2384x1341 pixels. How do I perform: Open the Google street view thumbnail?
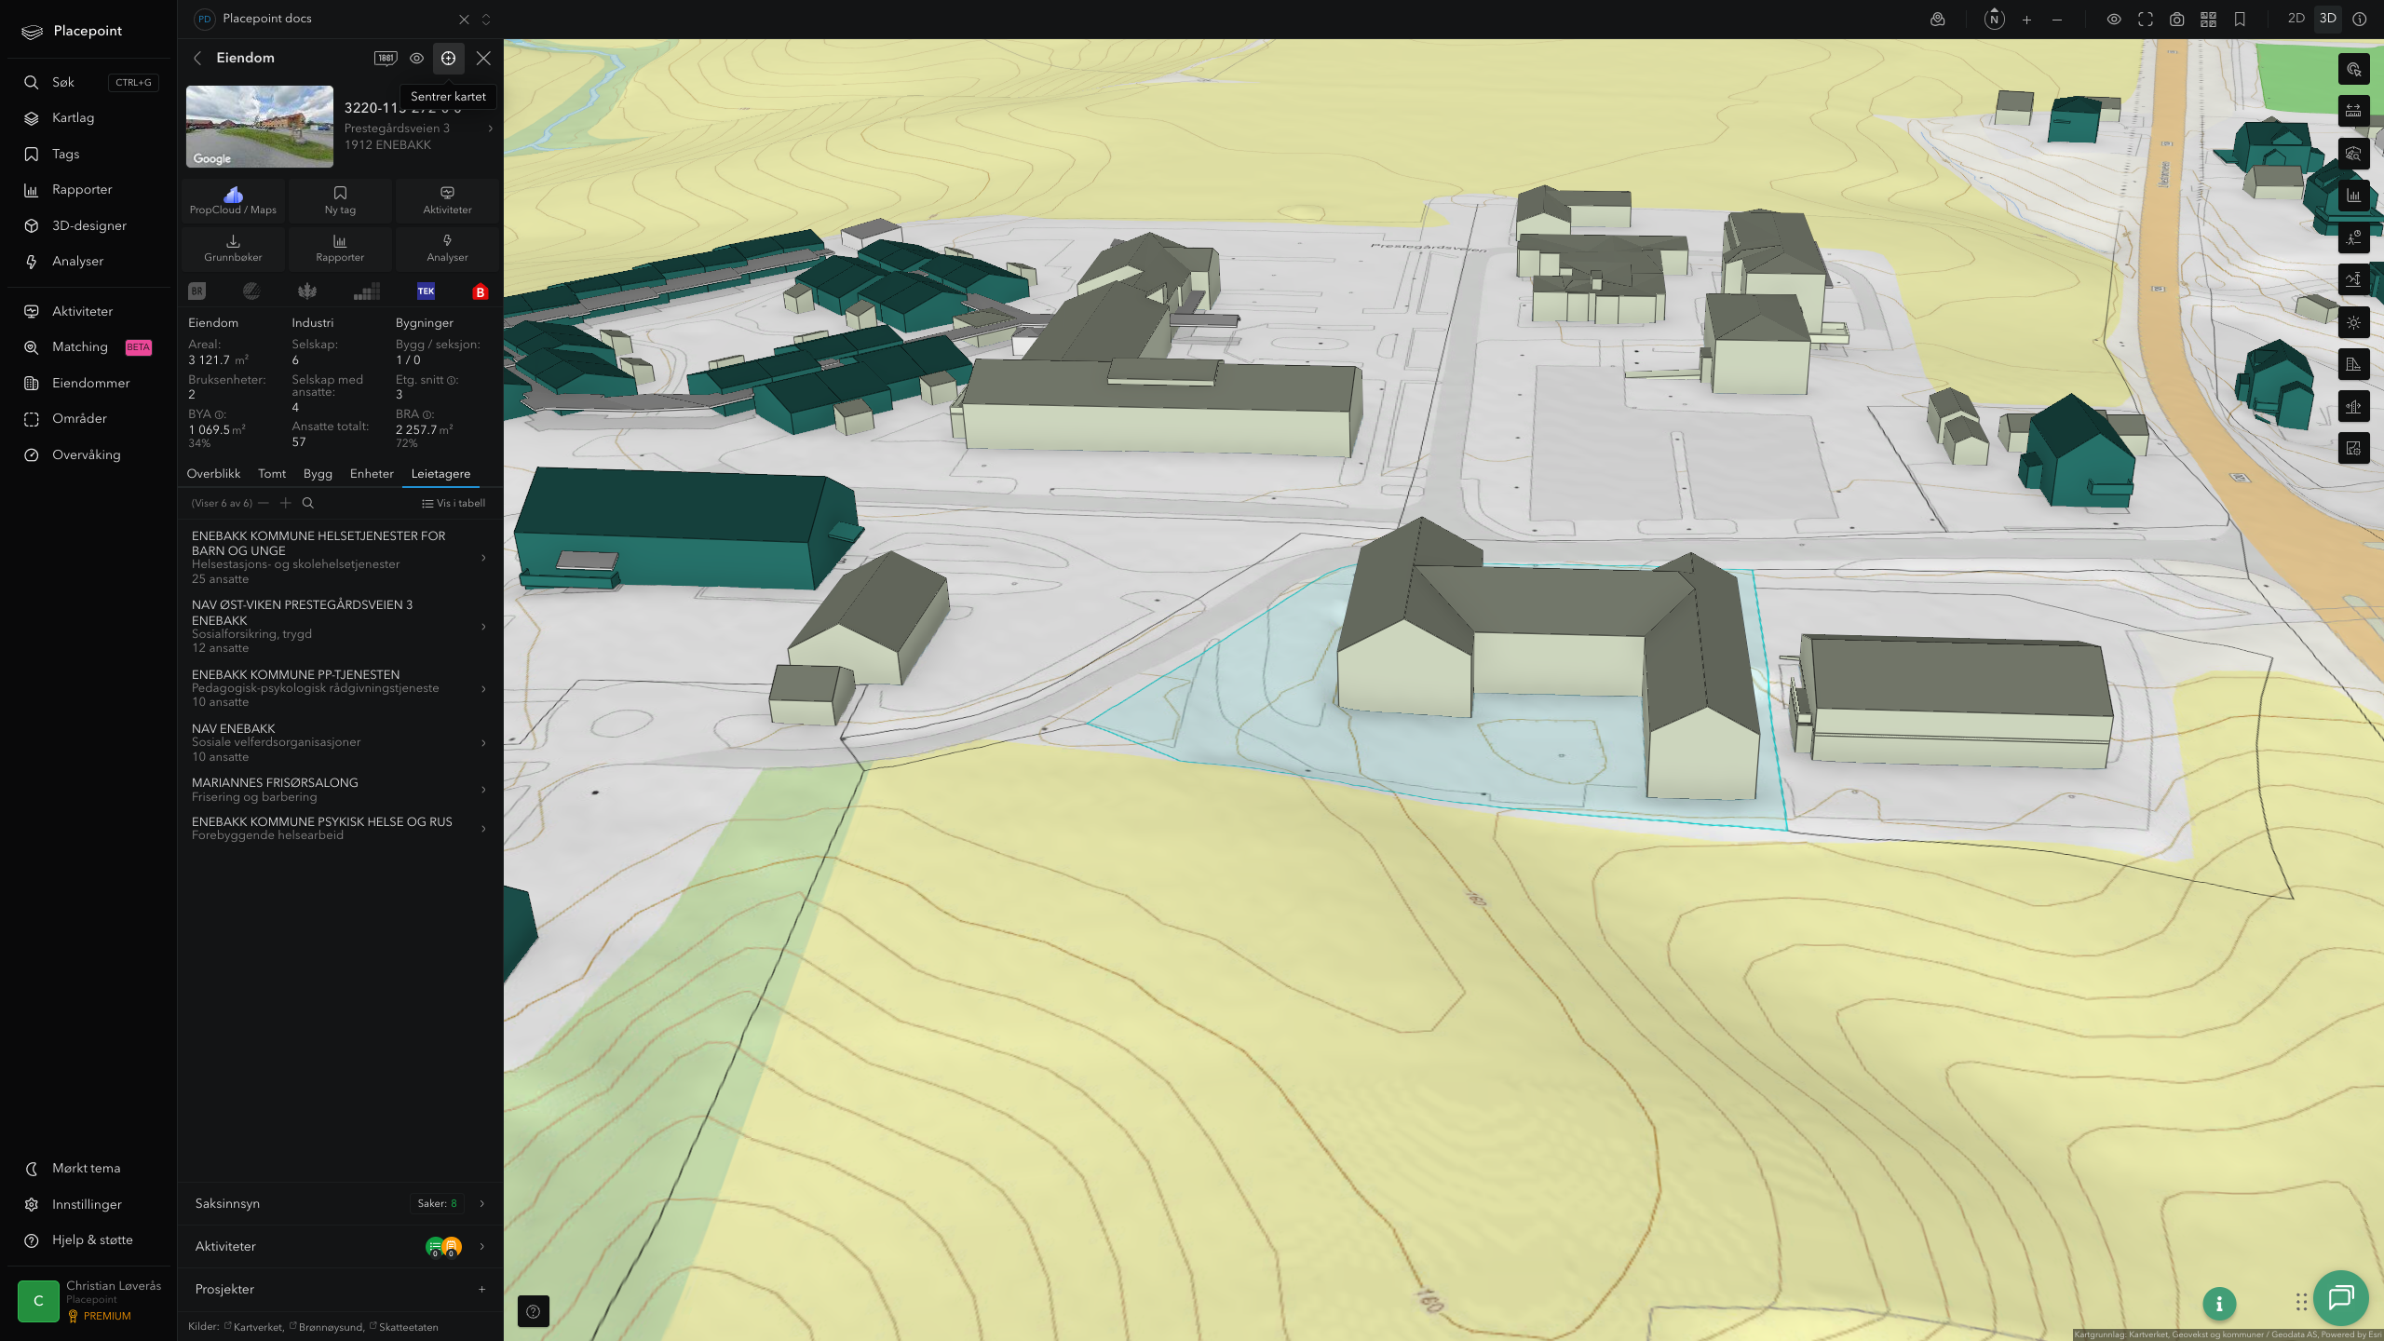tap(260, 127)
